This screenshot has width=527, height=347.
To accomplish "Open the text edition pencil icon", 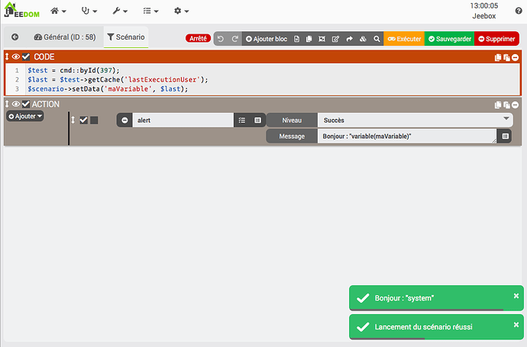I will pos(335,39).
